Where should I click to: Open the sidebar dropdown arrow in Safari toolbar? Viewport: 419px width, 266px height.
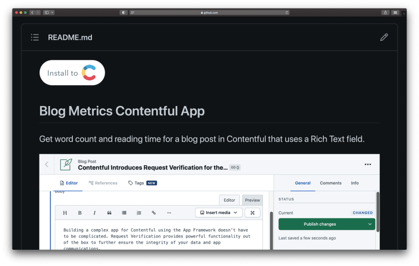pyautogui.click(x=52, y=12)
